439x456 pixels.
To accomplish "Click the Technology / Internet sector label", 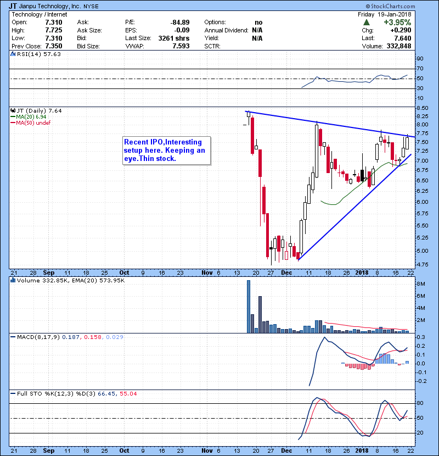I will pyautogui.click(x=39, y=14).
